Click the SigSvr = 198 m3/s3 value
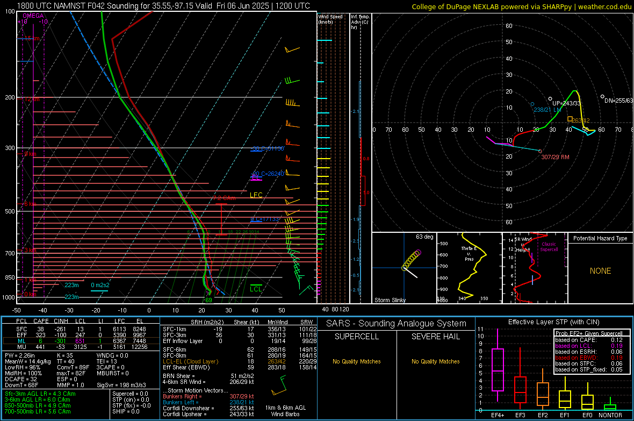The image size is (634, 421). [x=121, y=385]
